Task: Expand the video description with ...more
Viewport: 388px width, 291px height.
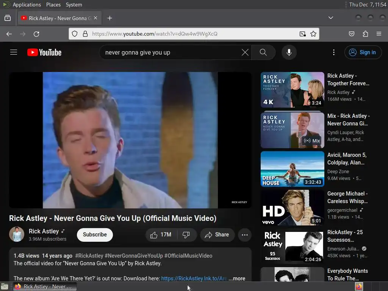Action: coord(237,278)
